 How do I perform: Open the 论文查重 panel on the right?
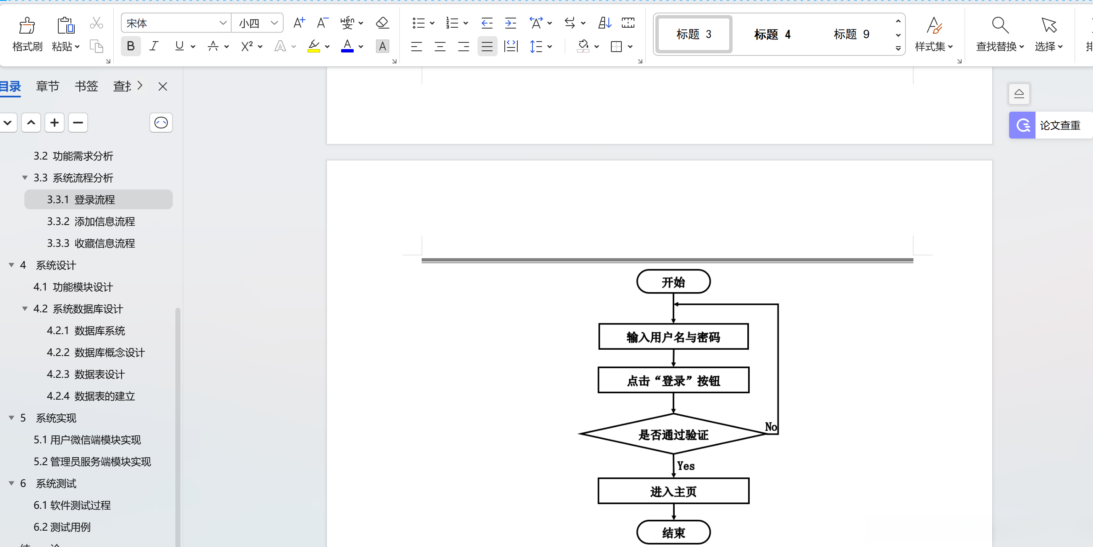click(1049, 125)
